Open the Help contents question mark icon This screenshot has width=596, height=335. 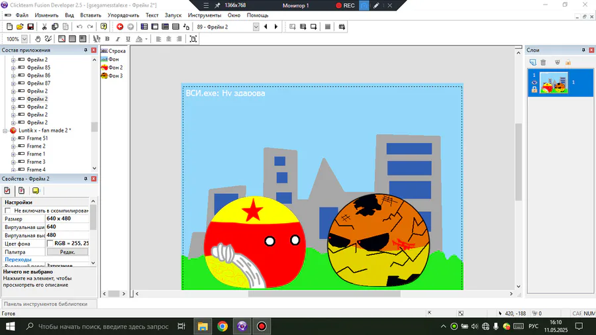(x=103, y=26)
